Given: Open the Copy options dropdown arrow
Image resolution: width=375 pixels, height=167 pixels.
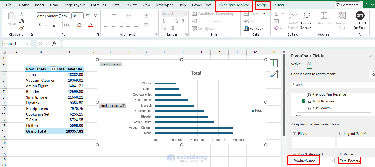Looking at the screenshot, I should pyautogui.click(x=28, y=21).
